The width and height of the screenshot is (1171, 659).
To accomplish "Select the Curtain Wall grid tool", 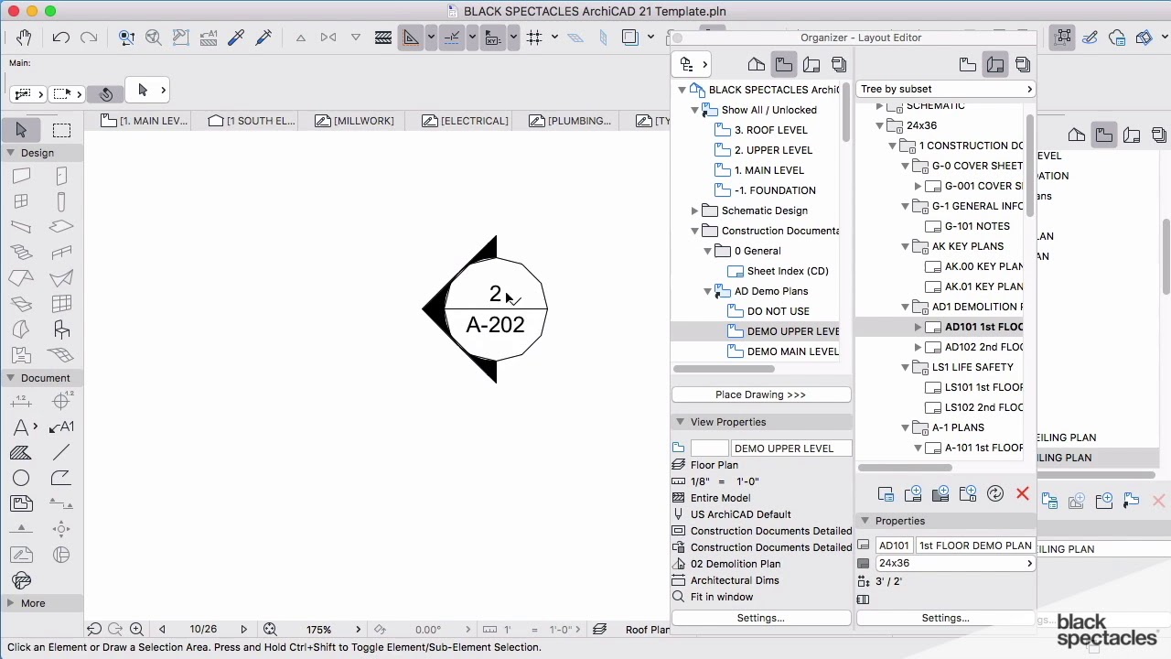I will click(x=61, y=304).
